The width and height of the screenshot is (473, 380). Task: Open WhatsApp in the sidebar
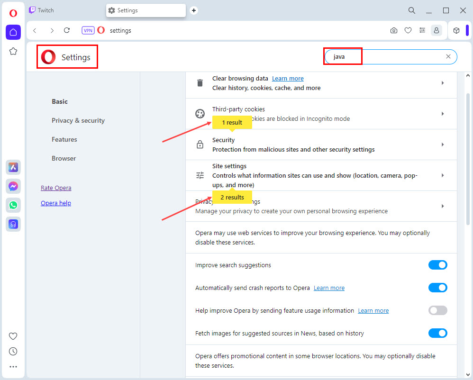(x=13, y=205)
